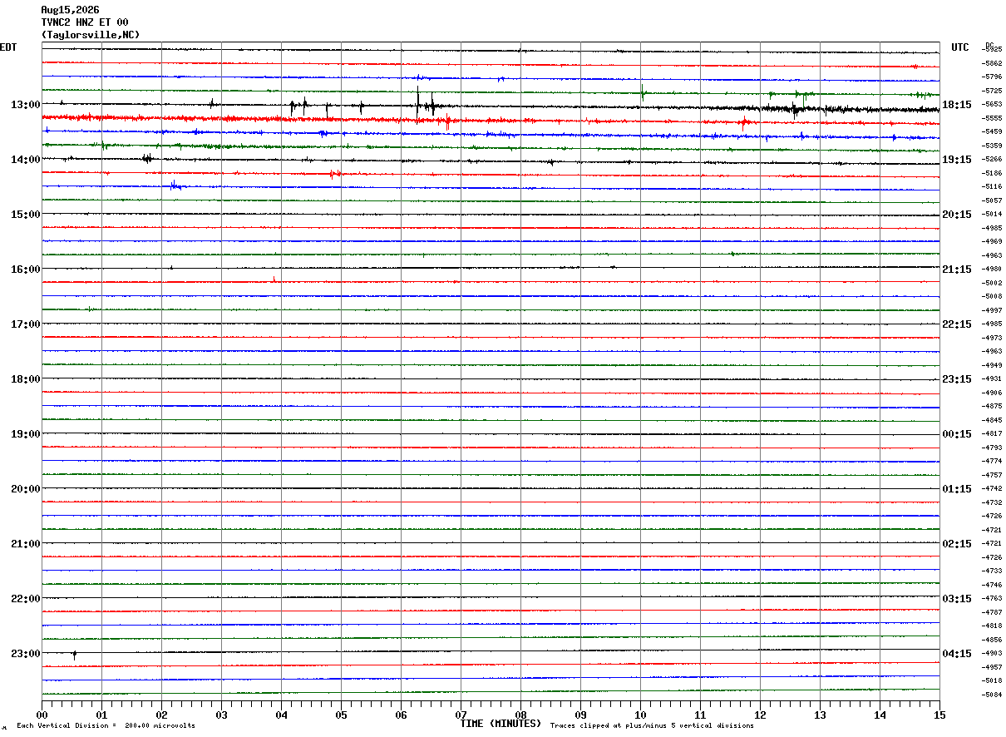1006x737 pixels.
Task: Click the traces clipped footnote text
Action: (652, 726)
